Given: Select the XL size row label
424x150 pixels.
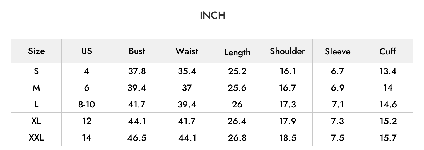Looking at the screenshot, I should [x=36, y=121].
